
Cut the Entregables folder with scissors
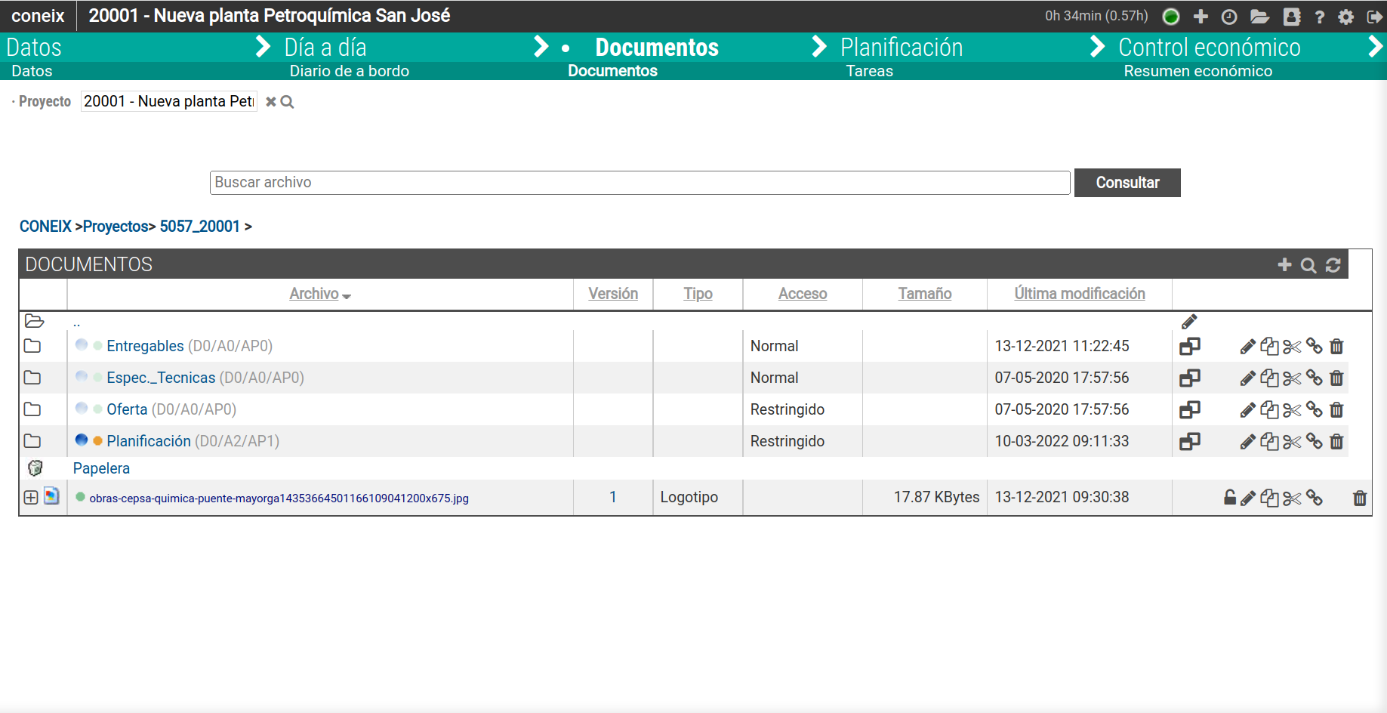tap(1292, 347)
